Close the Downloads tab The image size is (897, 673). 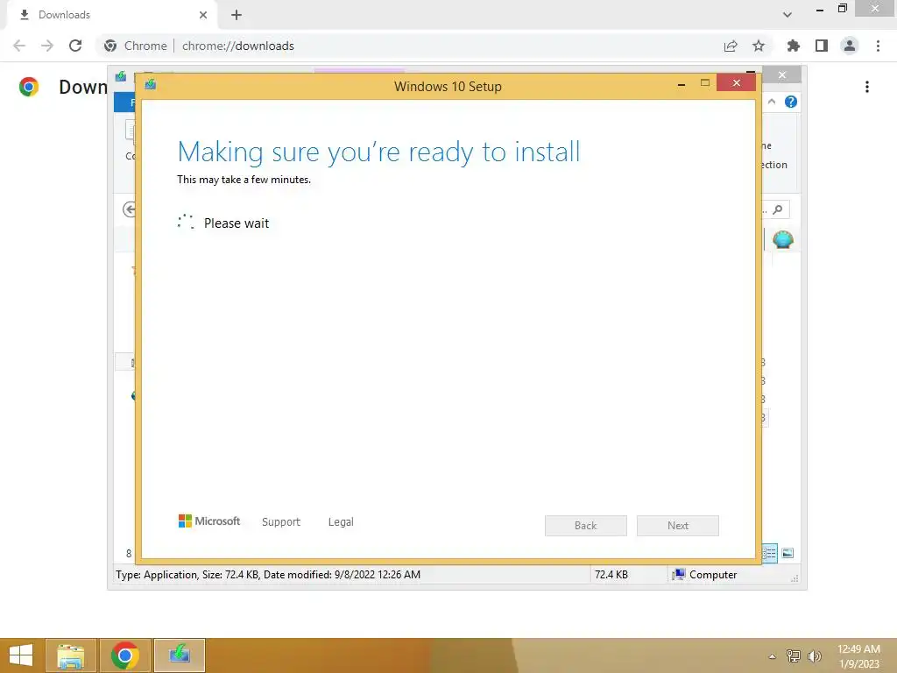(203, 15)
